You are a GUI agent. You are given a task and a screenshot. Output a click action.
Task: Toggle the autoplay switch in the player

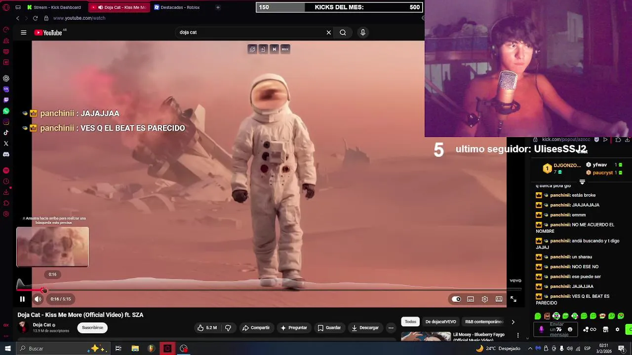tap(456, 299)
